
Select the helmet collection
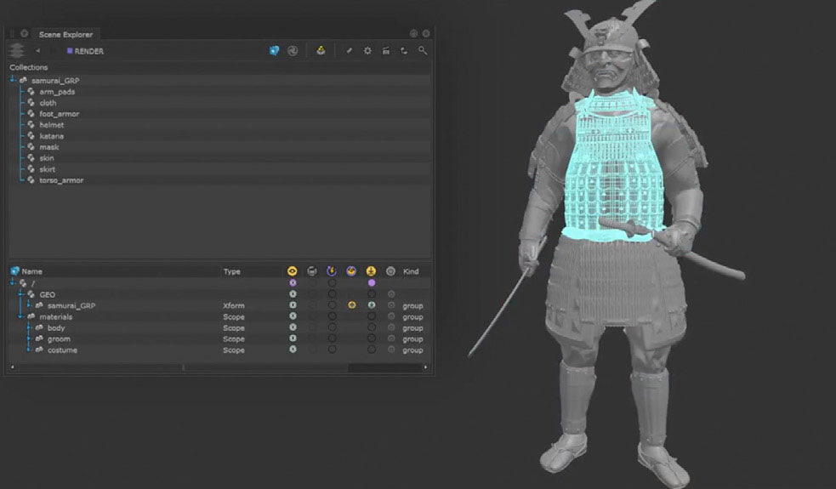coord(52,125)
